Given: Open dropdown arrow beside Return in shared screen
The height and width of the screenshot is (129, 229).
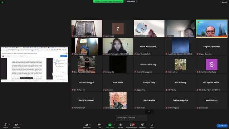Looking at the screenshot, I should click(66, 56).
